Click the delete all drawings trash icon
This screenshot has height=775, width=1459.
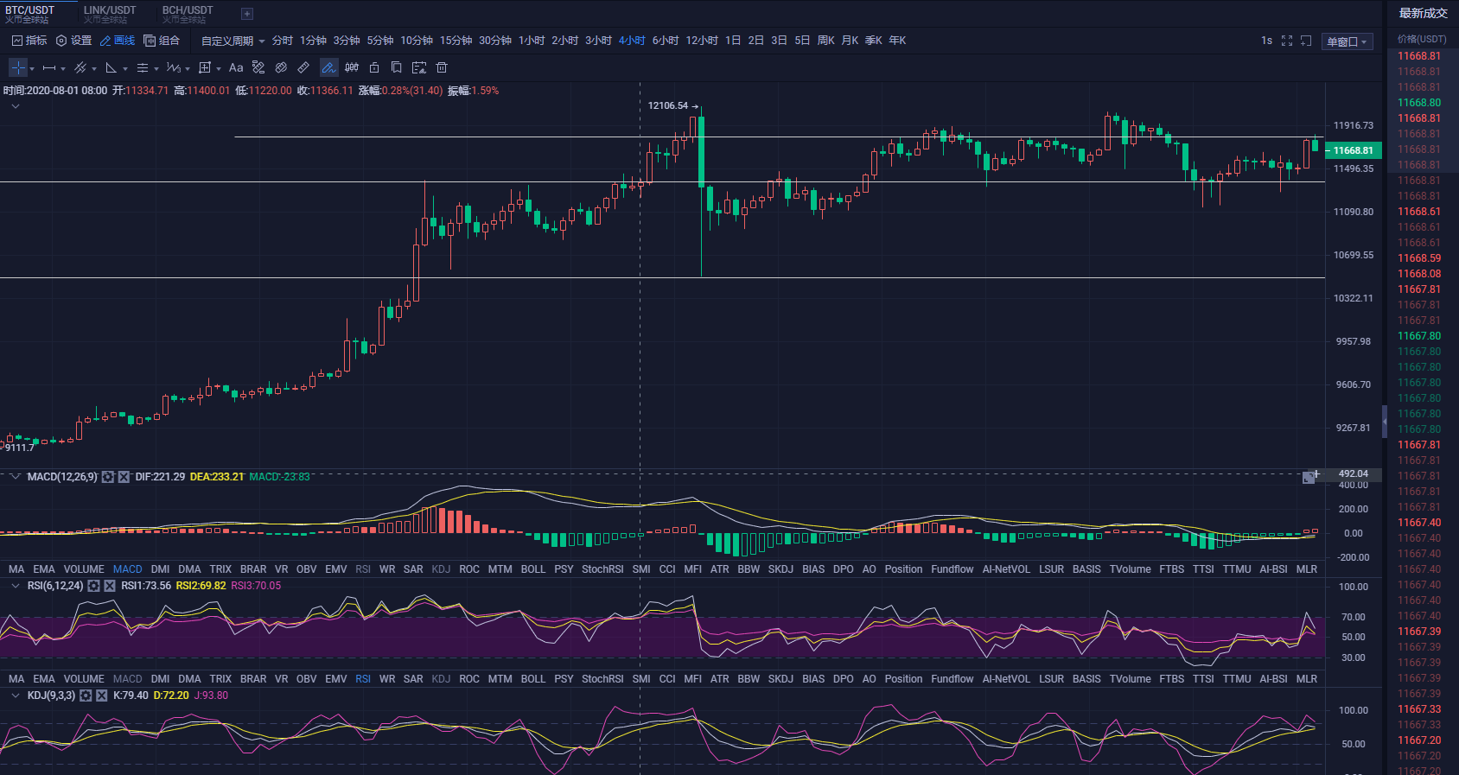tap(442, 67)
